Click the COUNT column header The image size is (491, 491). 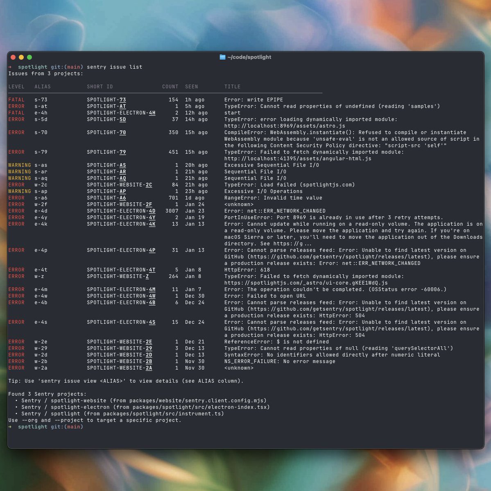click(170, 87)
